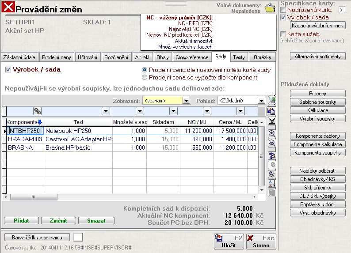Click the Změnit button

tap(58, 221)
